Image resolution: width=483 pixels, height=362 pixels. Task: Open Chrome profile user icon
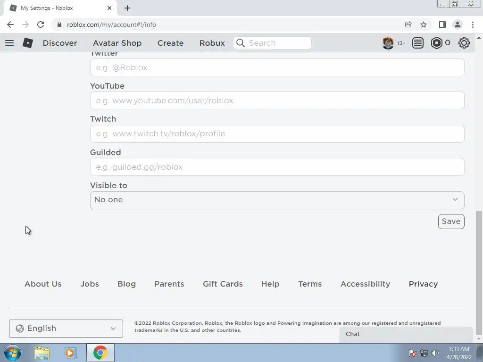[x=458, y=25]
